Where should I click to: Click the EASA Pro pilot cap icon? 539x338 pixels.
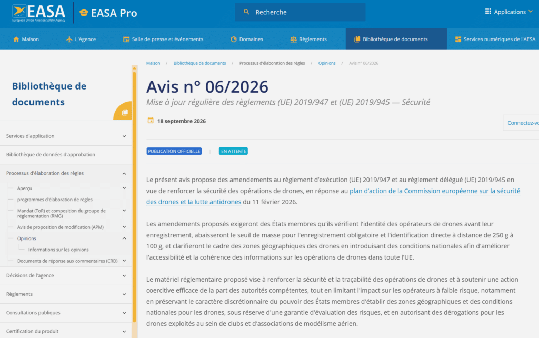tap(84, 13)
